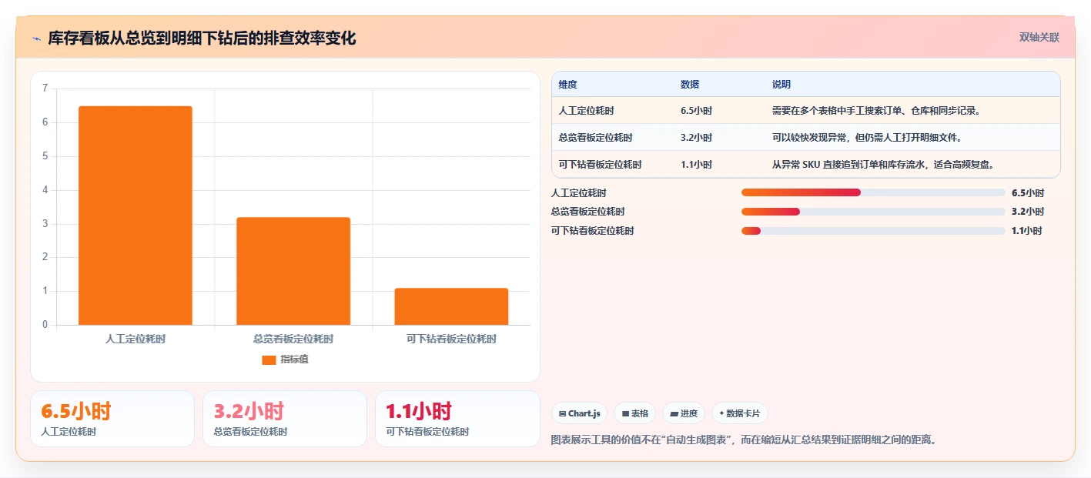The height and width of the screenshot is (478, 1091).
Task: Click the 可下钻看板定位耗时 progress bar
Action: [x=873, y=231]
